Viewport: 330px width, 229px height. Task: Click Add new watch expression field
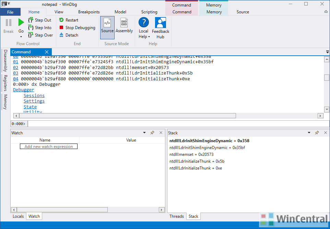49,146
